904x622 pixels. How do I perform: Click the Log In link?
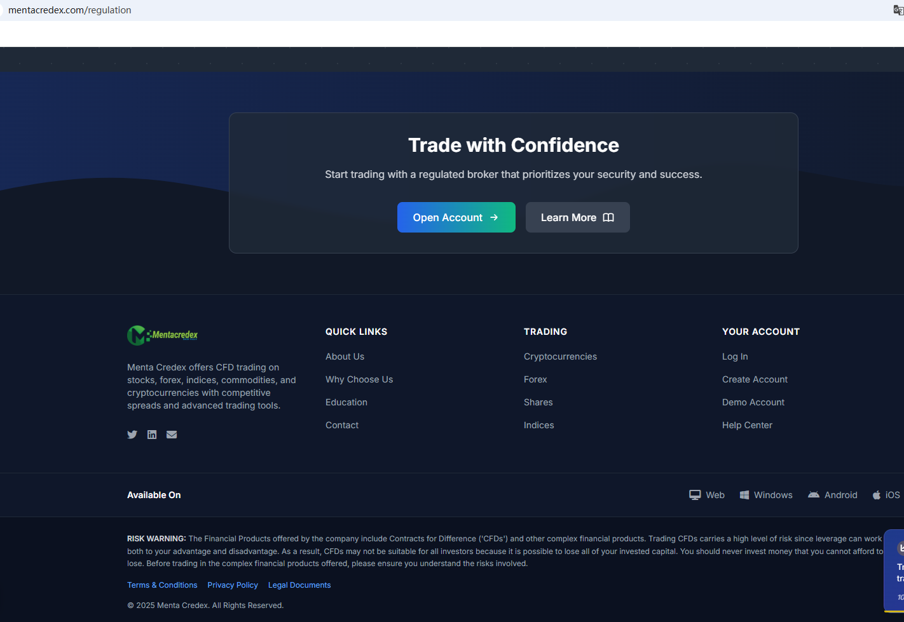pyautogui.click(x=735, y=356)
